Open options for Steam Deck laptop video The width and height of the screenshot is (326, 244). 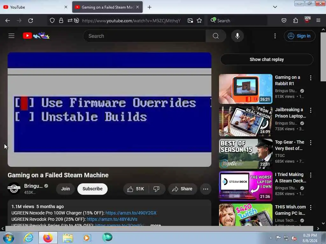coord(311,175)
